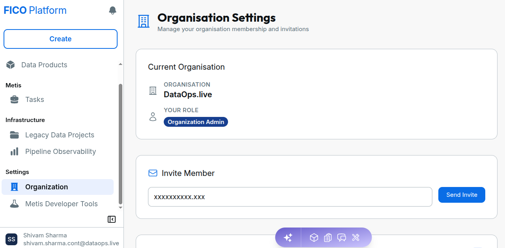Click the SS user avatar
Viewport: 505px width, 248px height.
tap(11, 239)
